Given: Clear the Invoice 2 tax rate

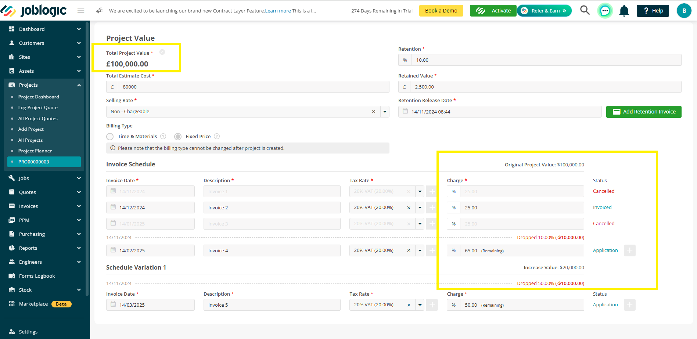Looking at the screenshot, I should [409, 208].
